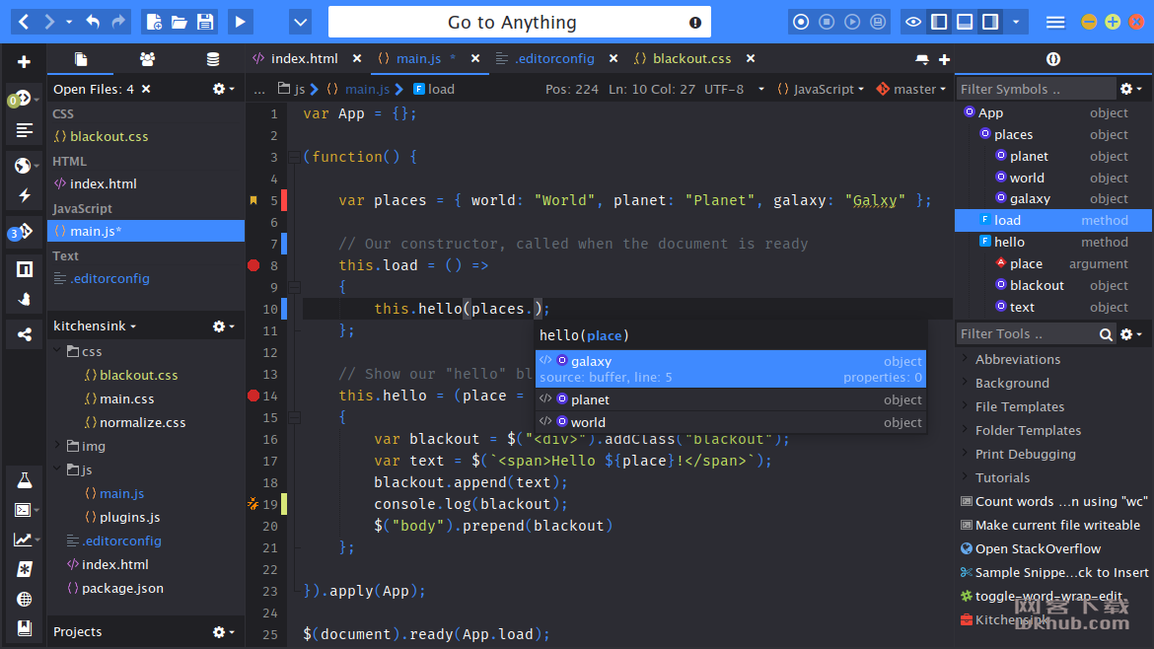The height and width of the screenshot is (649, 1154).
Task: Expand the Abbreviations toolbox folder
Action: tap(965, 358)
